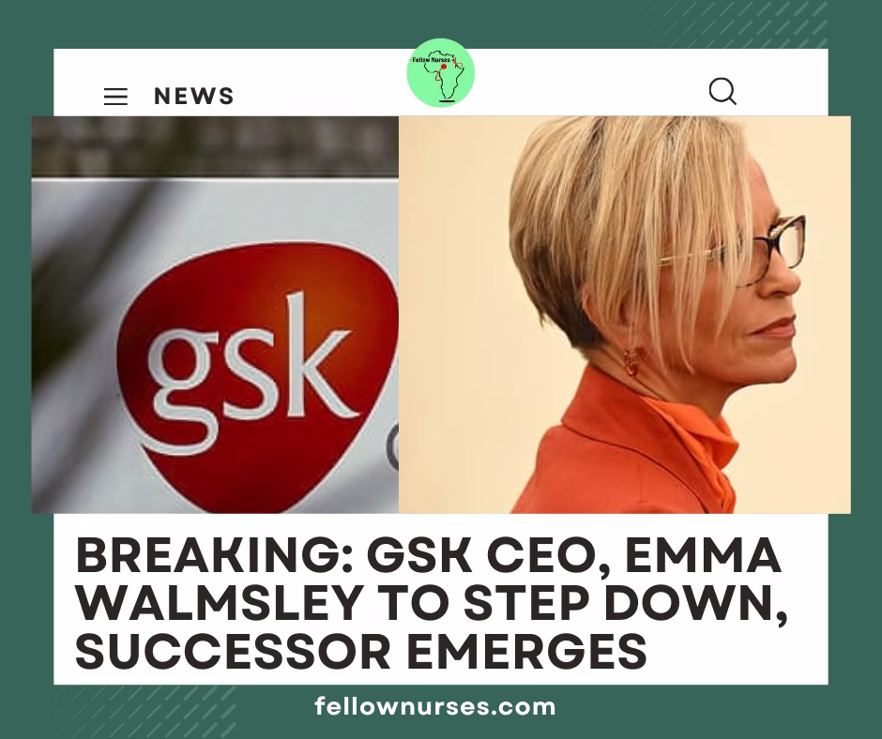Click the orange earring in portrait
Image resolution: width=882 pixels, height=739 pixels.
pyautogui.click(x=631, y=361)
